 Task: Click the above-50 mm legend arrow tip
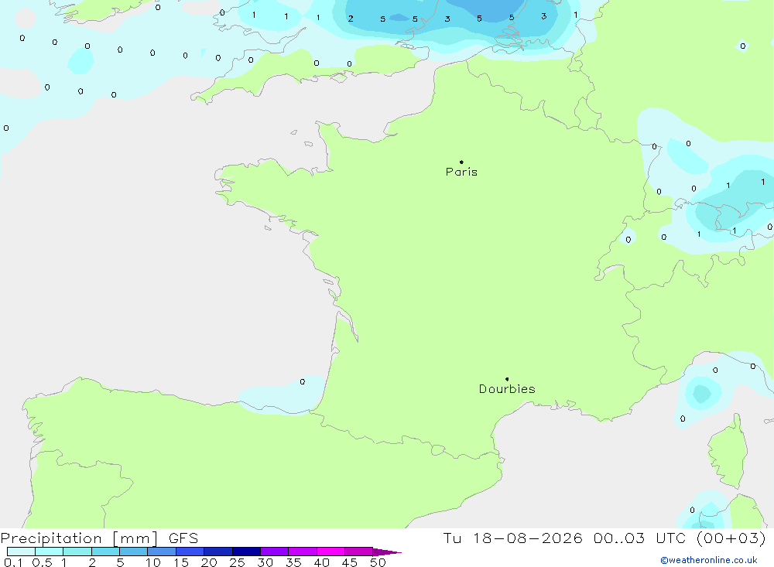(388, 552)
